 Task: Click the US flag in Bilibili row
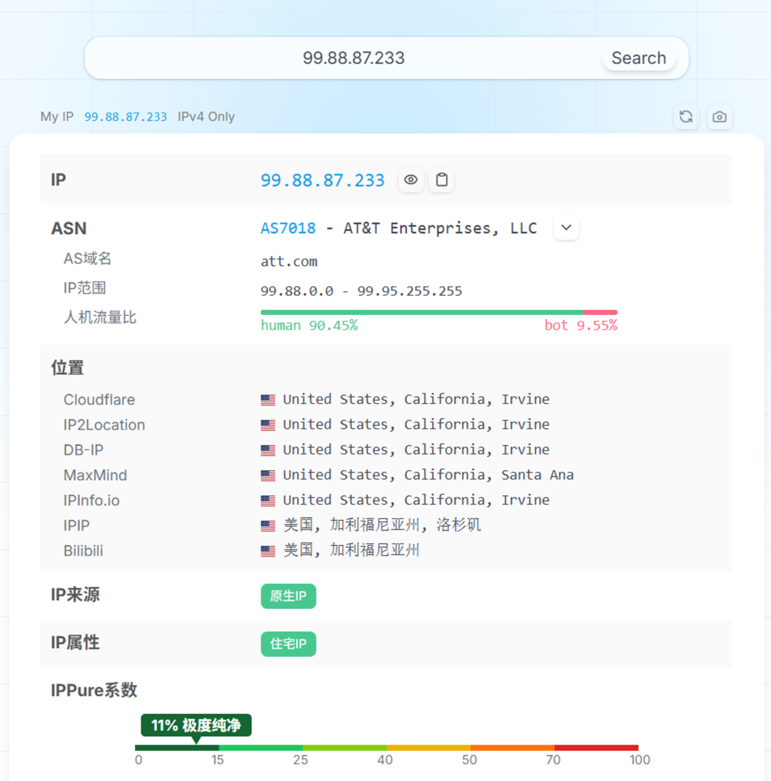point(268,551)
